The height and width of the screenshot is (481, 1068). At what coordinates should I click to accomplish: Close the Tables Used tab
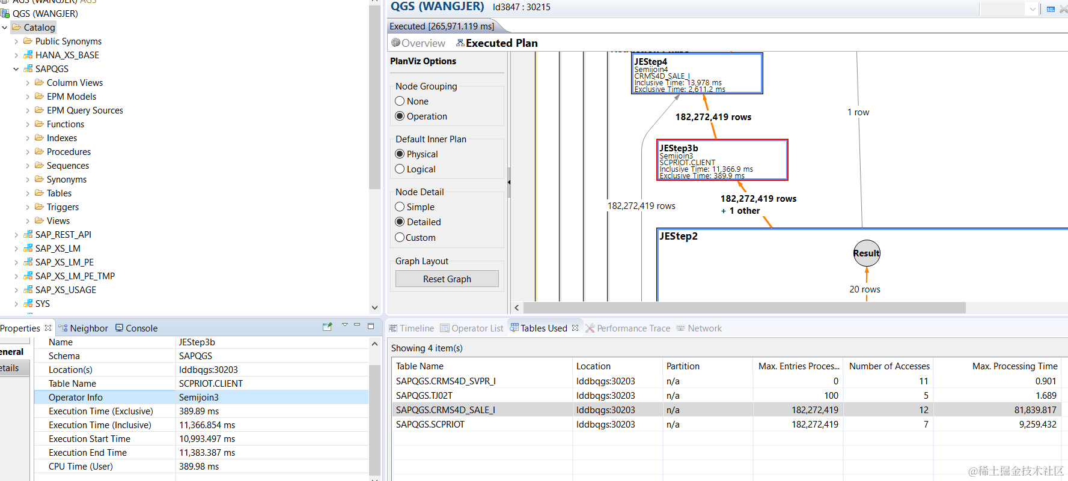point(575,328)
